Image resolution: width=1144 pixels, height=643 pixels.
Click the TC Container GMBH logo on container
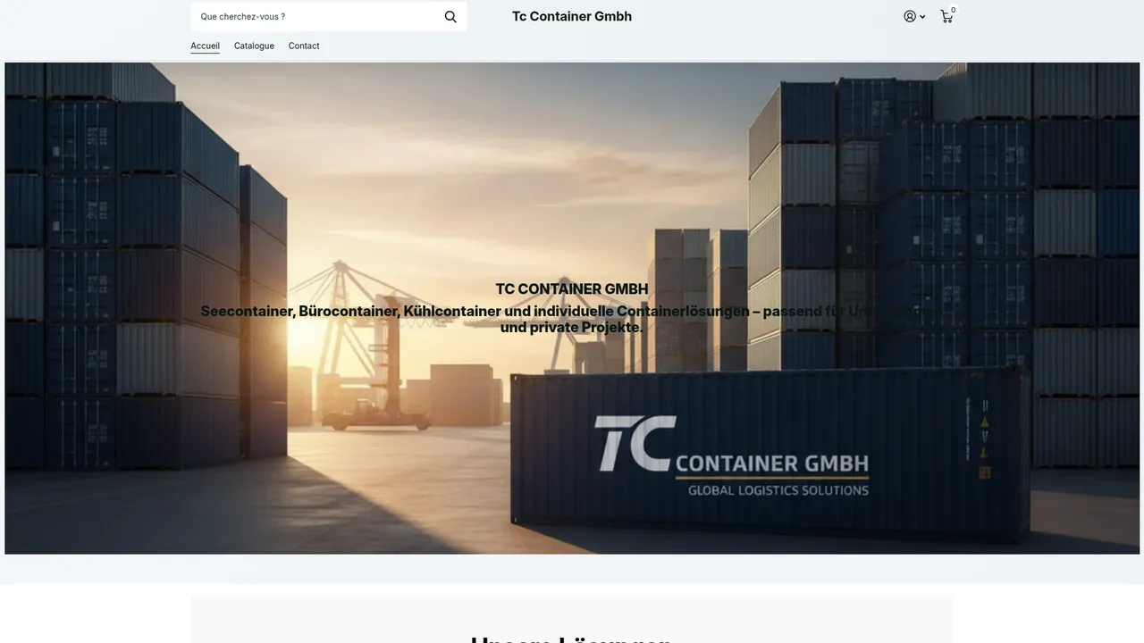pos(732,455)
